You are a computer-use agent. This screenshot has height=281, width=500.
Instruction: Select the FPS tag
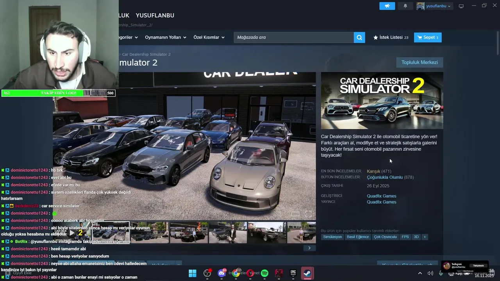[x=405, y=237]
